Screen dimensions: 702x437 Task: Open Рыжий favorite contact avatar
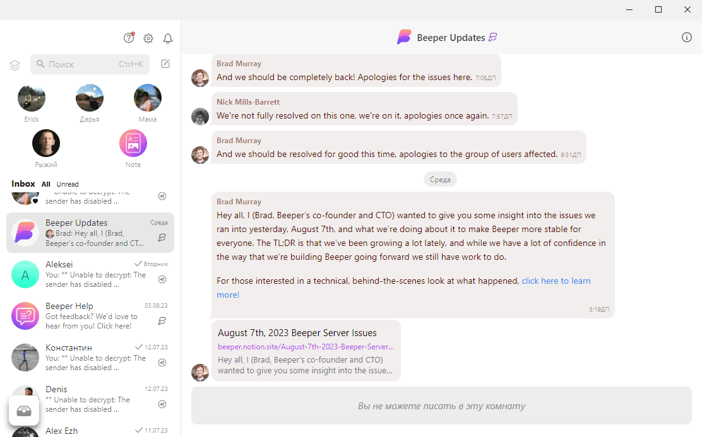pos(46,143)
